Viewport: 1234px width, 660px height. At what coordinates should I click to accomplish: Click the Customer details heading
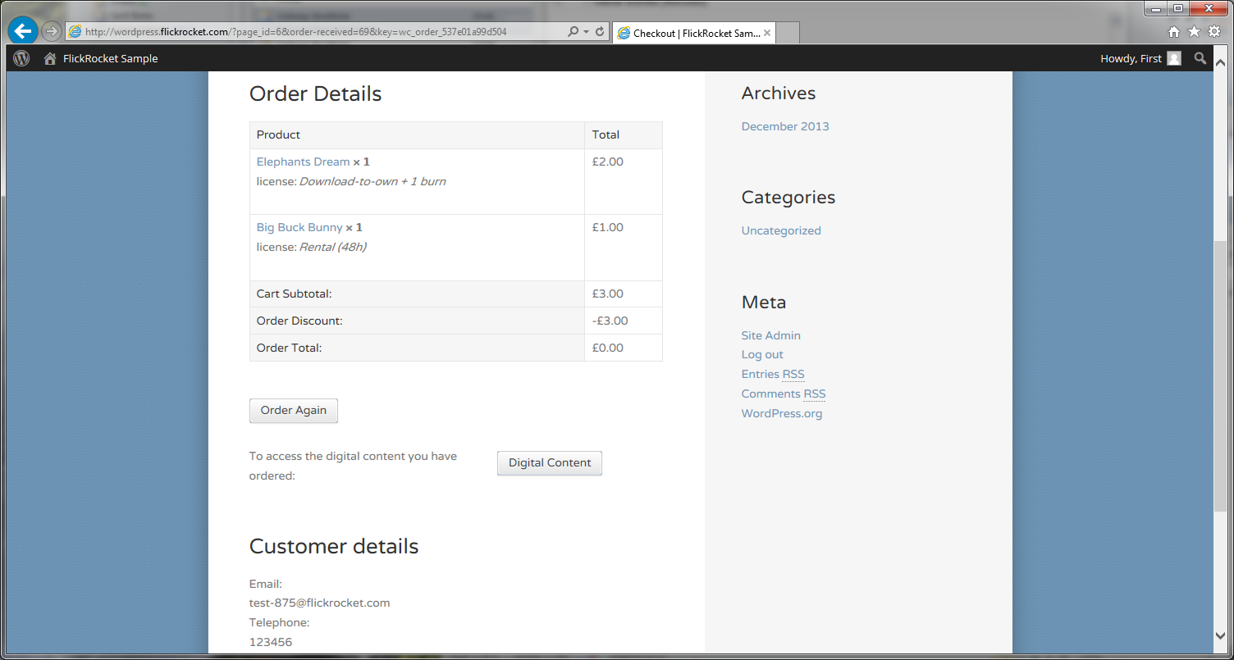334,546
